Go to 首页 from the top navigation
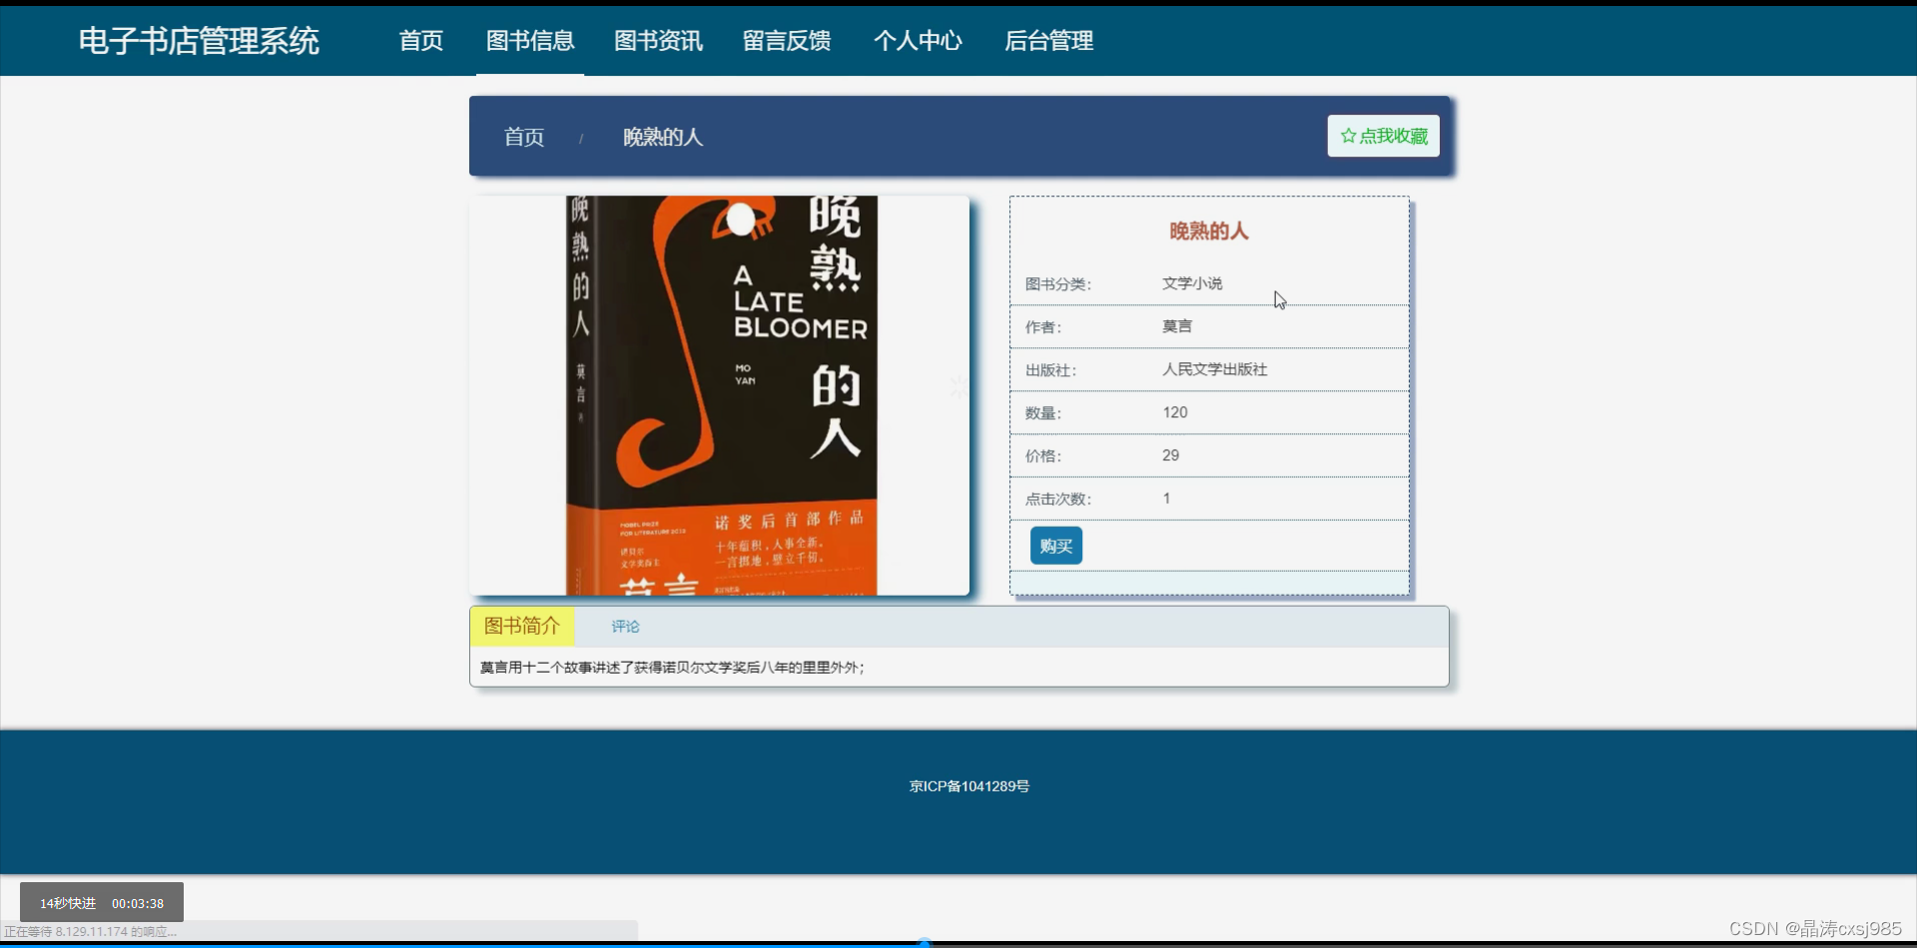1917x948 pixels. coord(419,41)
